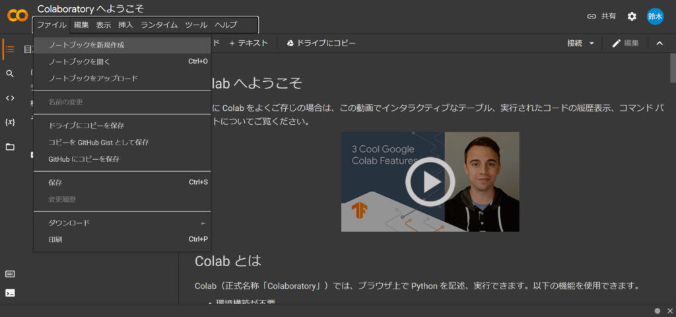This screenshot has height=317, width=676.
Task: Open the settings gear icon
Action: (x=632, y=17)
